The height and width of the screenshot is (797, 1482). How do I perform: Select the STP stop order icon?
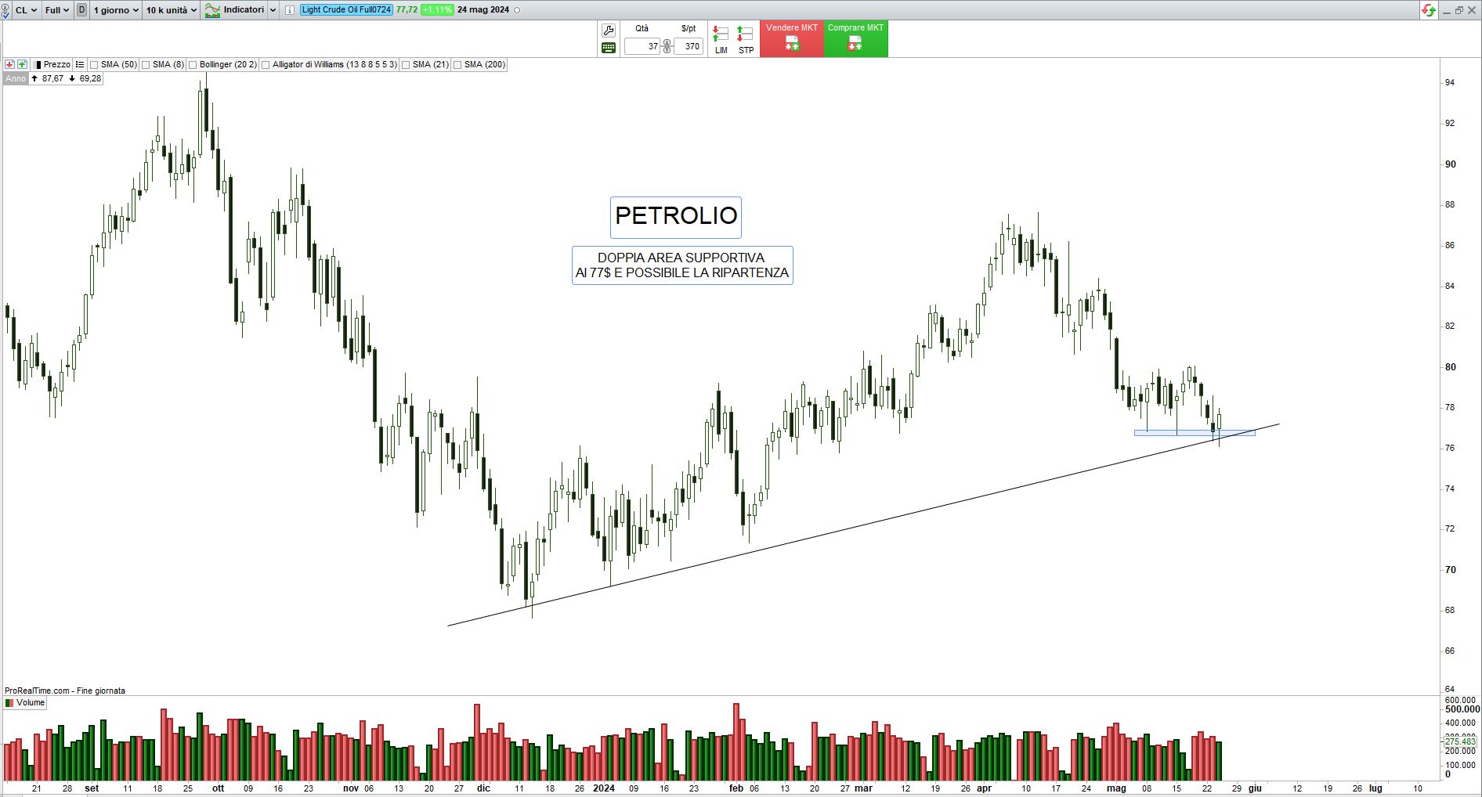point(746,39)
